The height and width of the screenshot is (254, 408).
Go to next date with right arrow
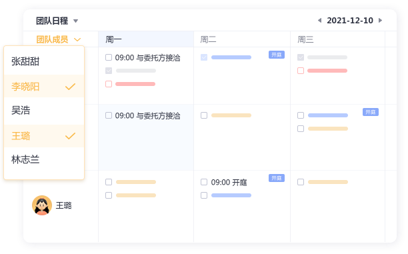tap(380, 20)
